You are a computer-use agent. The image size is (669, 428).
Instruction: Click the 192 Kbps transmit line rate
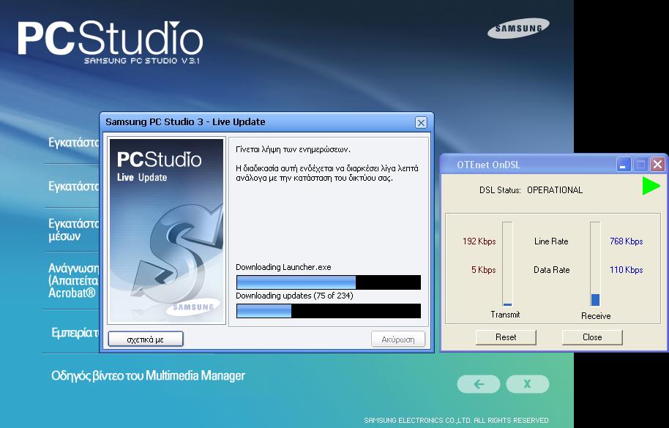479,241
